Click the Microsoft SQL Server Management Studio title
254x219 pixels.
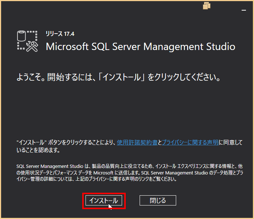tap(140, 47)
